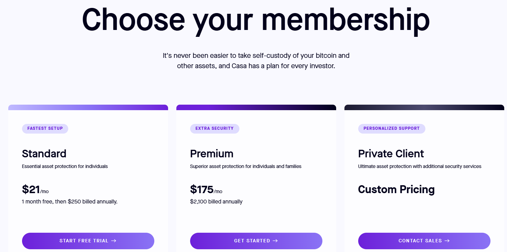Select the Personalized Support badge
This screenshot has width=507, height=252.
click(392, 128)
